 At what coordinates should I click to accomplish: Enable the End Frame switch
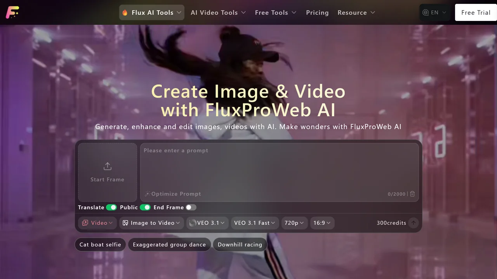pos(191,207)
